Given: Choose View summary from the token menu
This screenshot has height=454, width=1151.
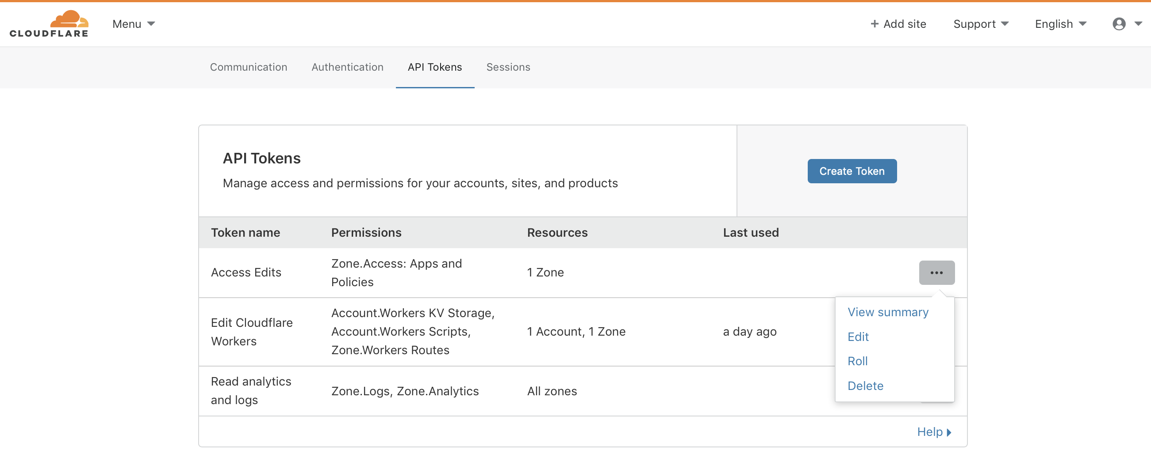Looking at the screenshot, I should pos(887,312).
